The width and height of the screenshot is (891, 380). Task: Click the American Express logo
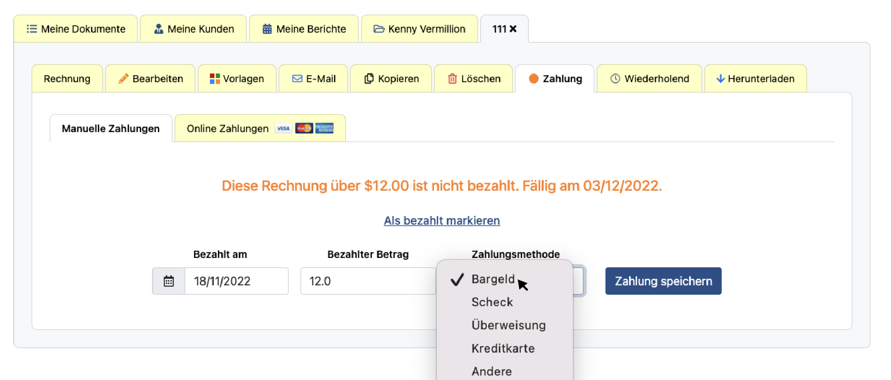coord(324,128)
